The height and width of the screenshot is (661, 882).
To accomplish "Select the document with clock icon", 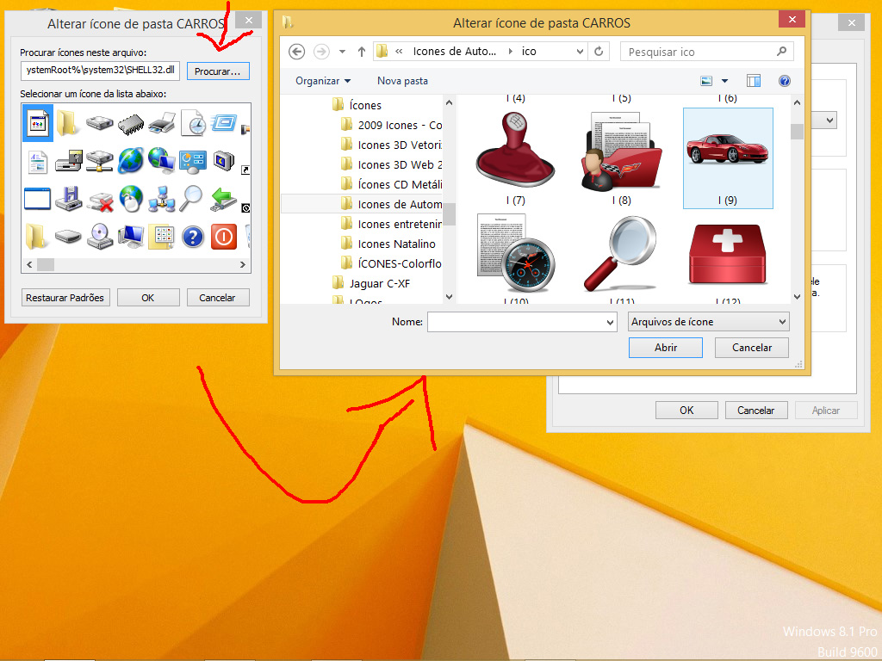I will 193,123.
